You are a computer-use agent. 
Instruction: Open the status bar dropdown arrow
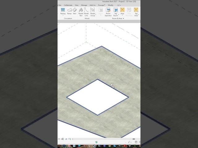pos(126,142)
